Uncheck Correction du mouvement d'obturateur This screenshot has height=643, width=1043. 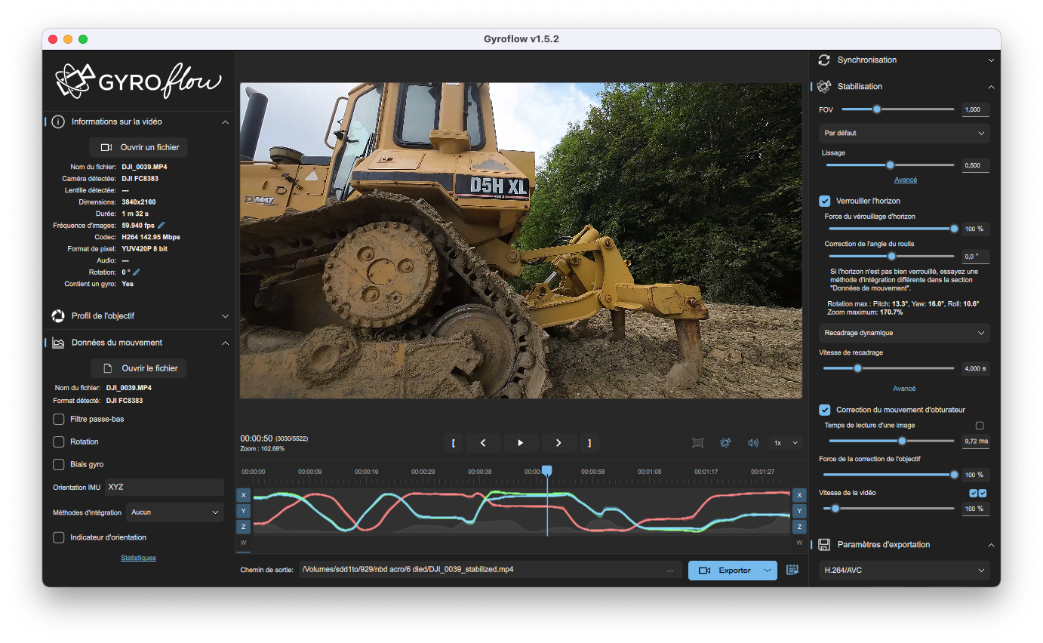(825, 410)
